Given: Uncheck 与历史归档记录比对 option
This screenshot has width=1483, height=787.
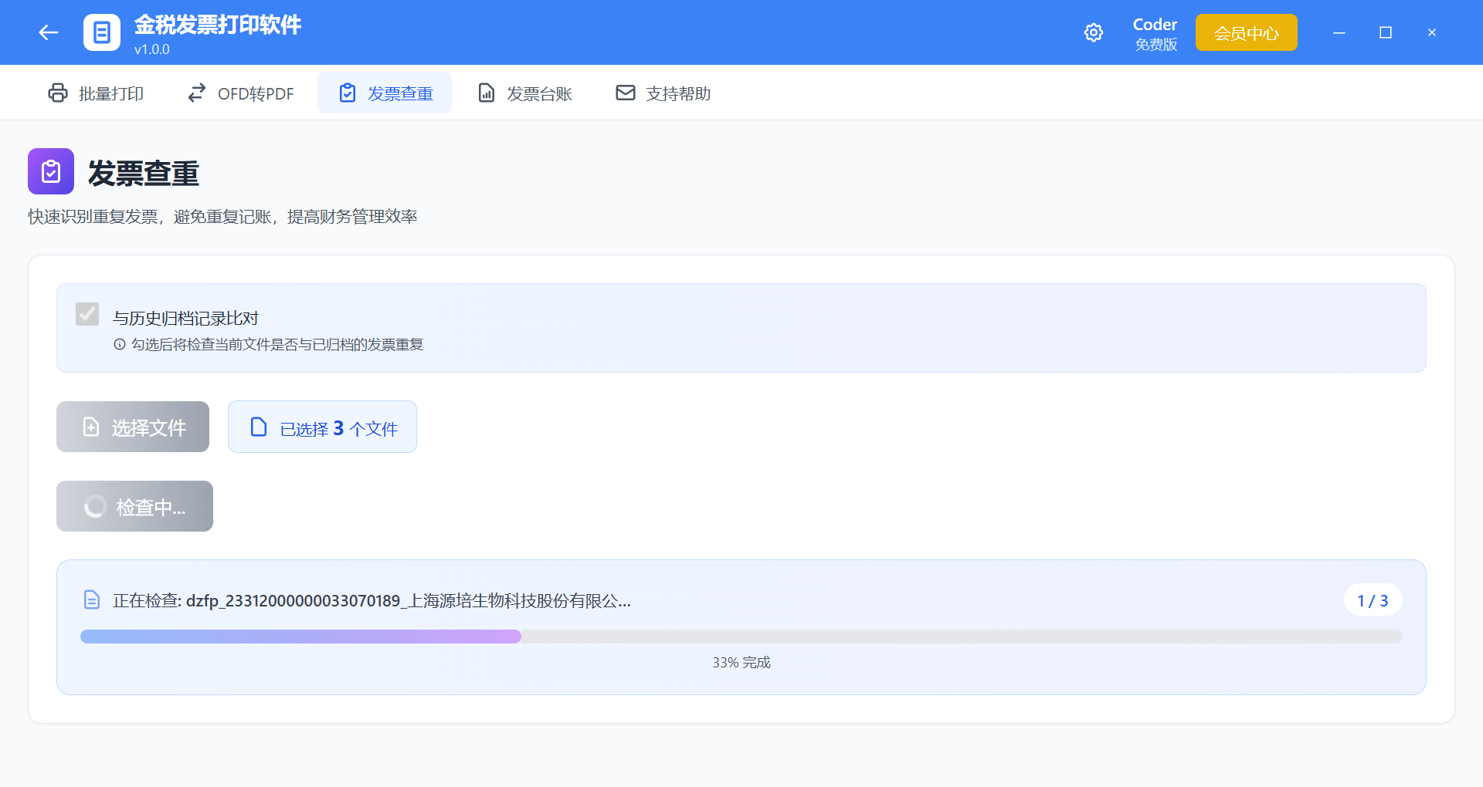Looking at the screenshot, I should coord(87,314).
